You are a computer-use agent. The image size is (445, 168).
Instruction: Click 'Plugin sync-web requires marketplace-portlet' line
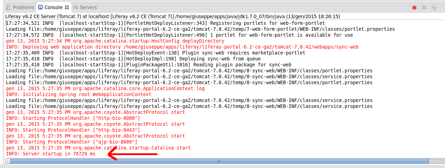pyautogui.click(x=156, y=53)
